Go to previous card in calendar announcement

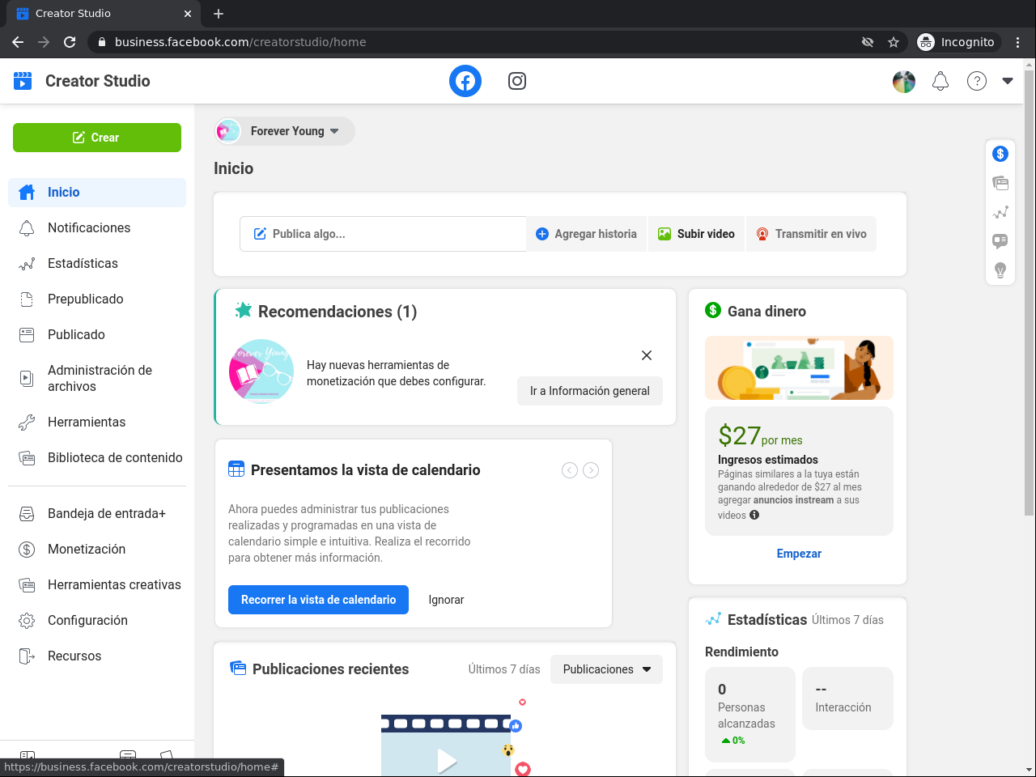click(x=570, y=470)
